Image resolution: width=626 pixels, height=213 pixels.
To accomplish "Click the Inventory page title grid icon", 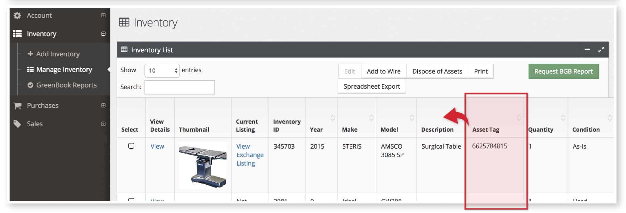I will [124, 22].
